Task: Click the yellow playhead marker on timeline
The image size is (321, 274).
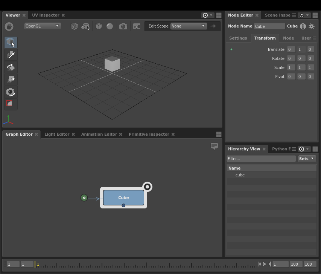Action: point(35,264)
